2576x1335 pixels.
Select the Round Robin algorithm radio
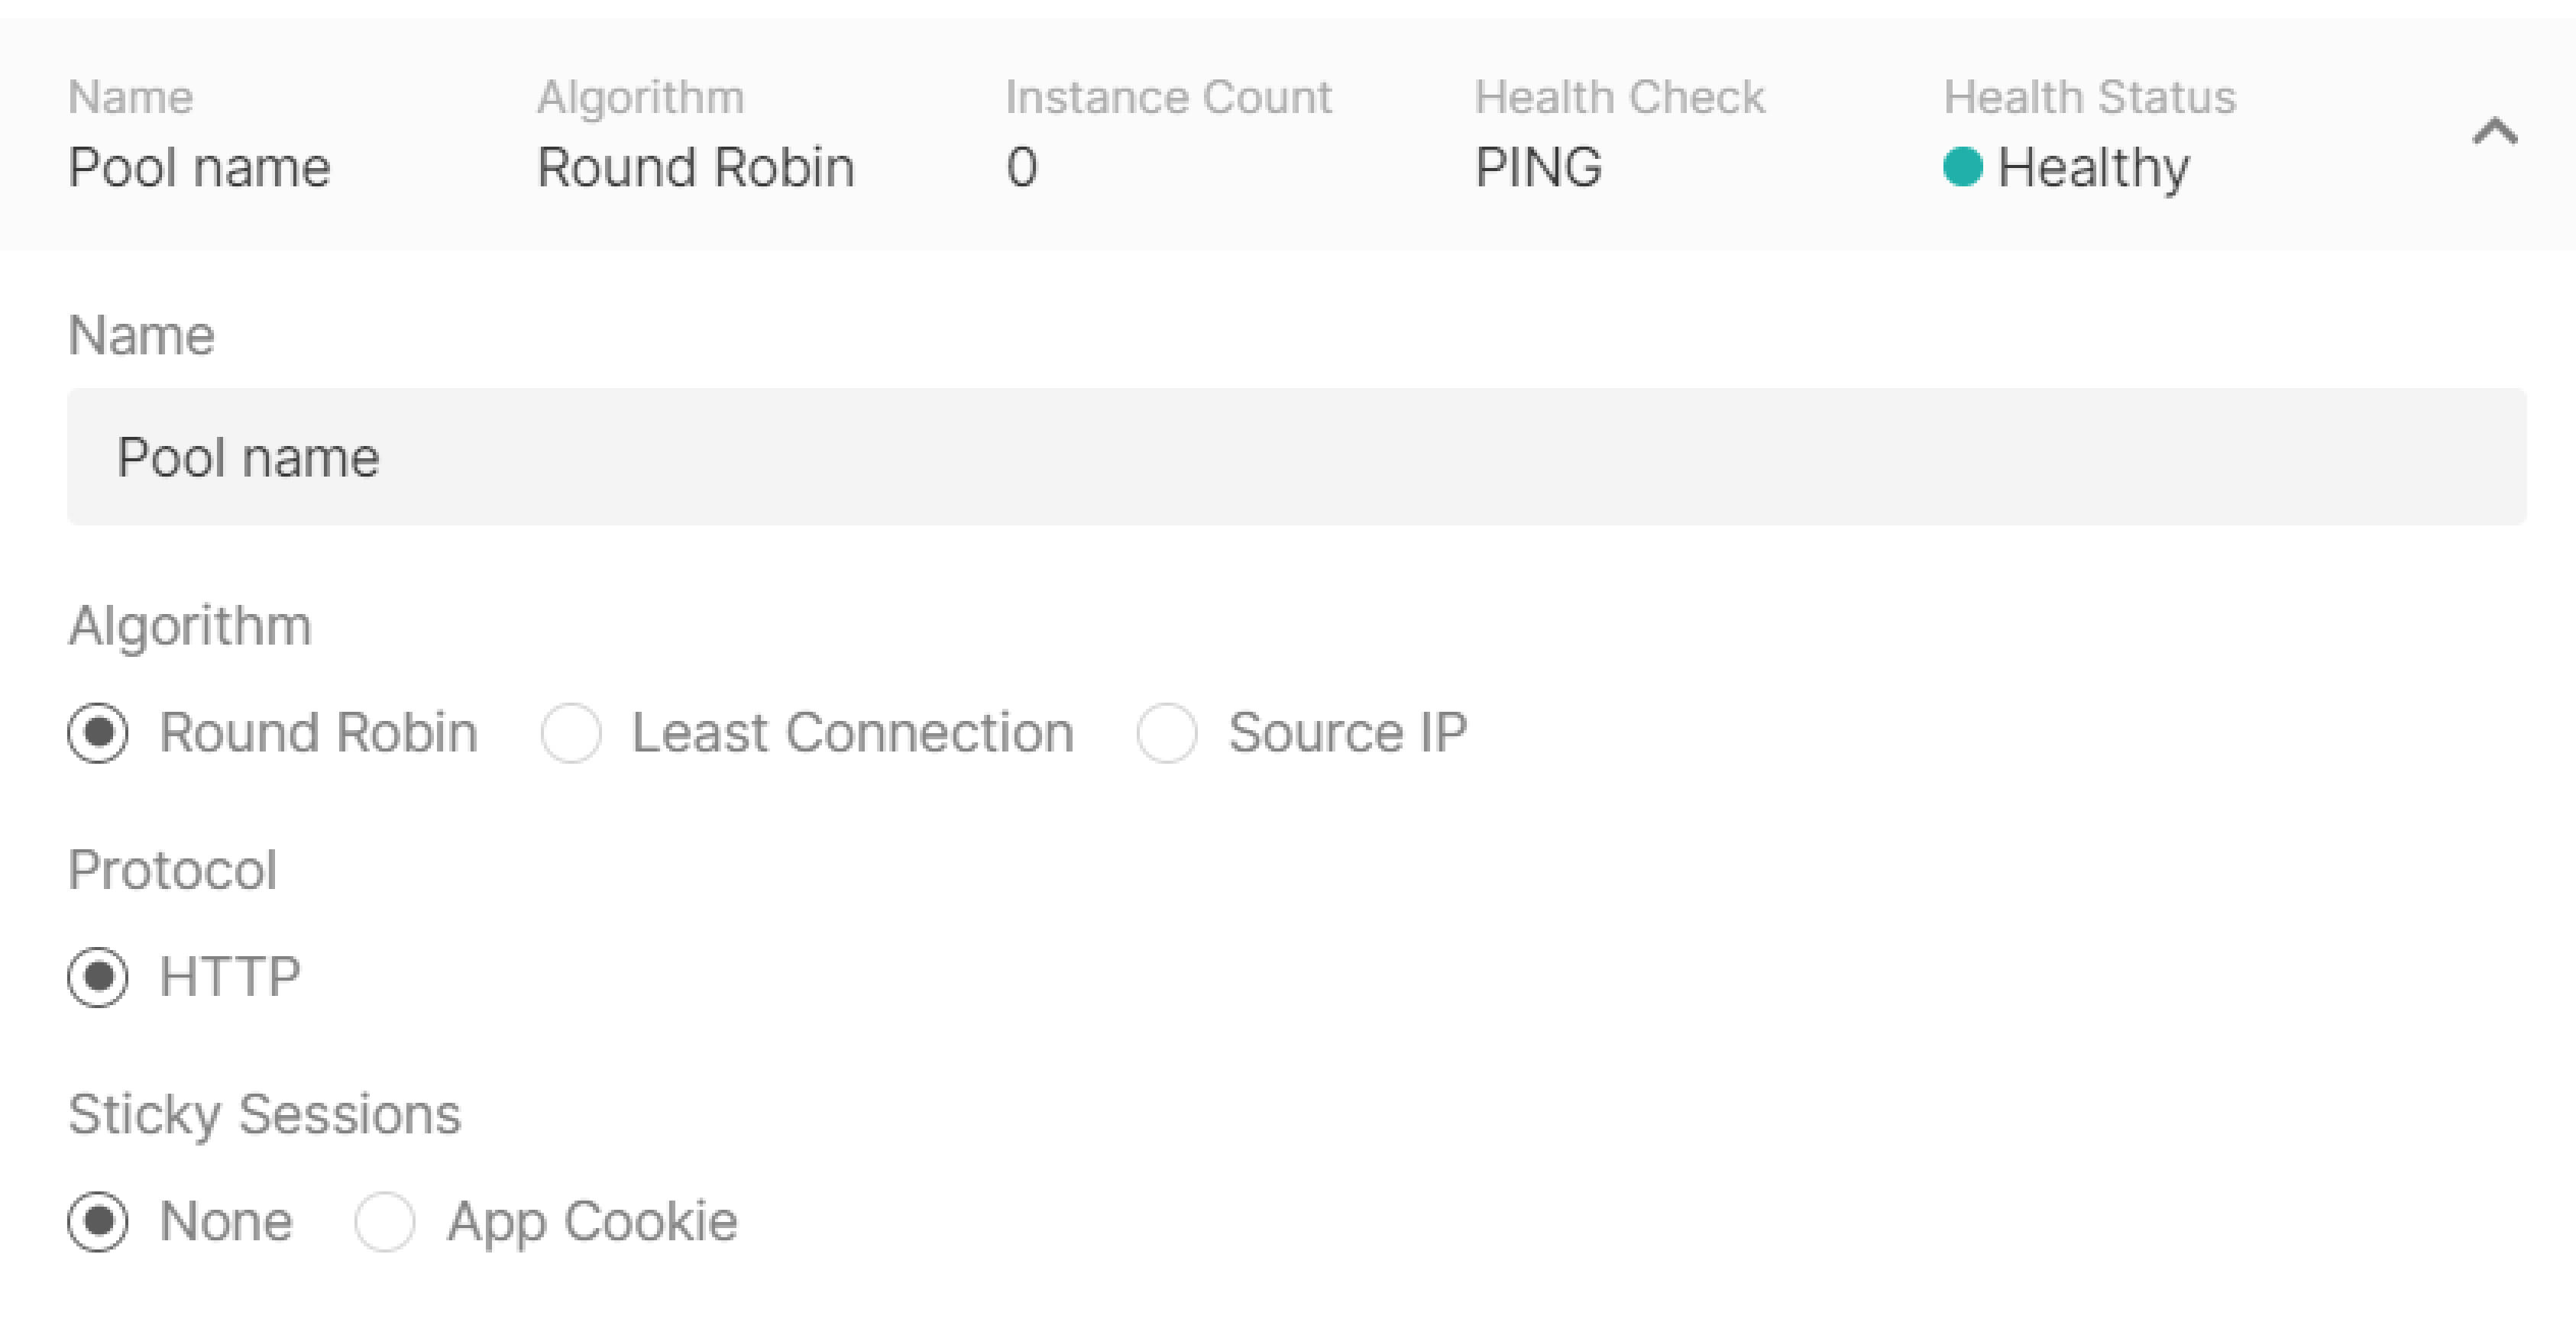click(98, 733)
